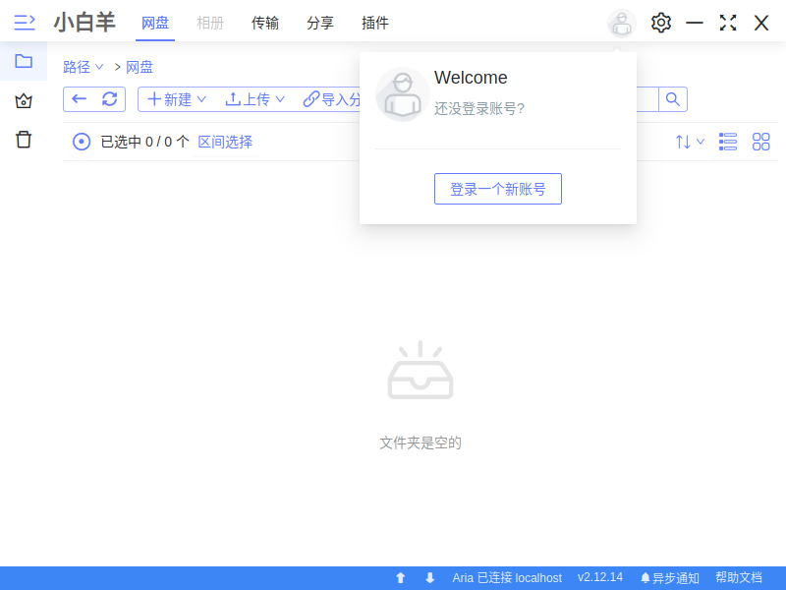Click the search magnifier icon
Image resolution: width=786 pixels, height=590 pixels.
click(x=672, y=99)
